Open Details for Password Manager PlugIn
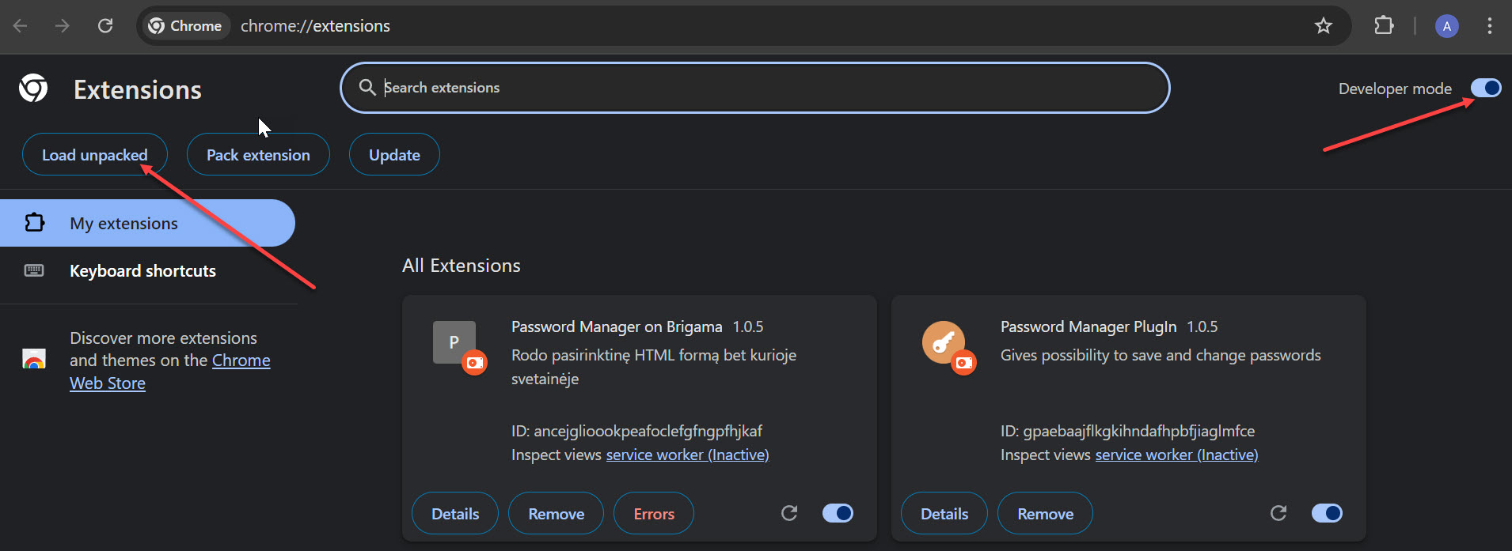 [944, 514]
